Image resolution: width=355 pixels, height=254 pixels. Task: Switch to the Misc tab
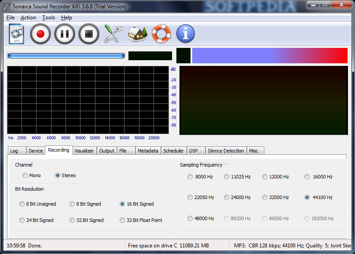(256, 151)
